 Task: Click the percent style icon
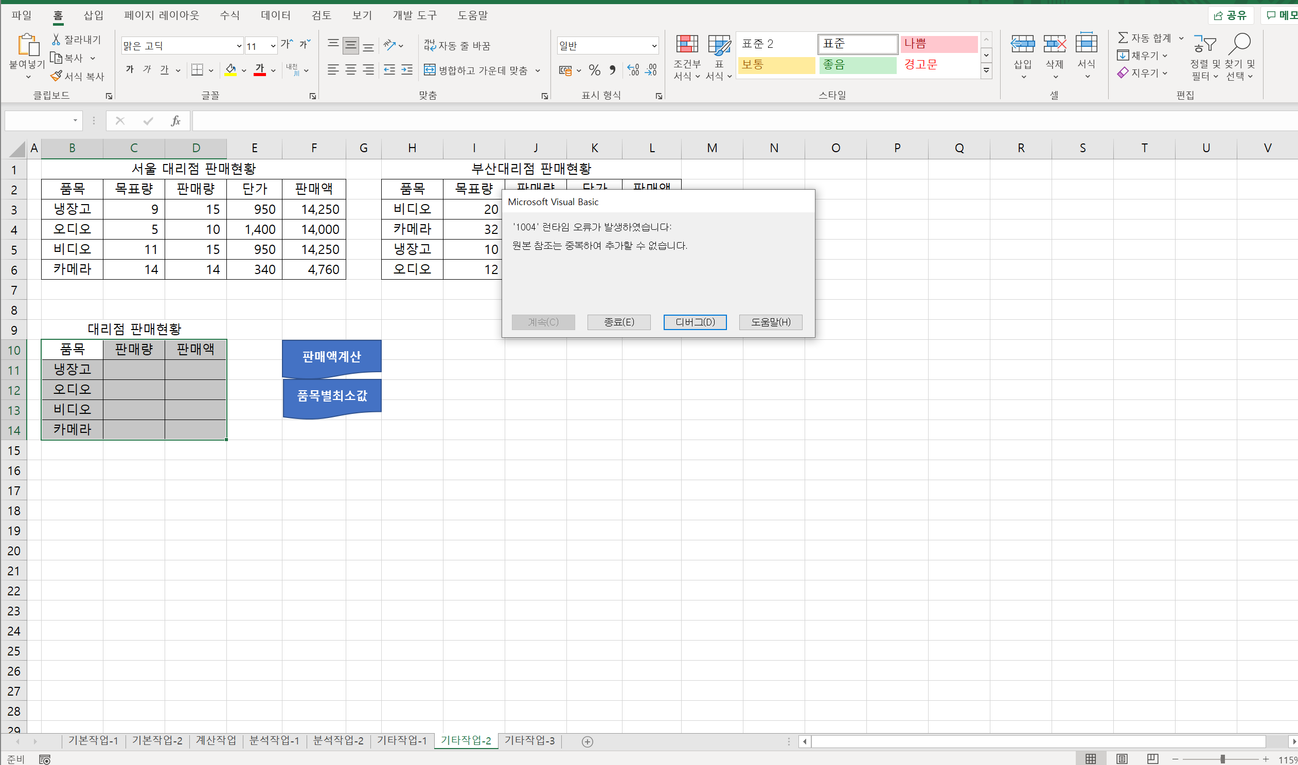594,70
